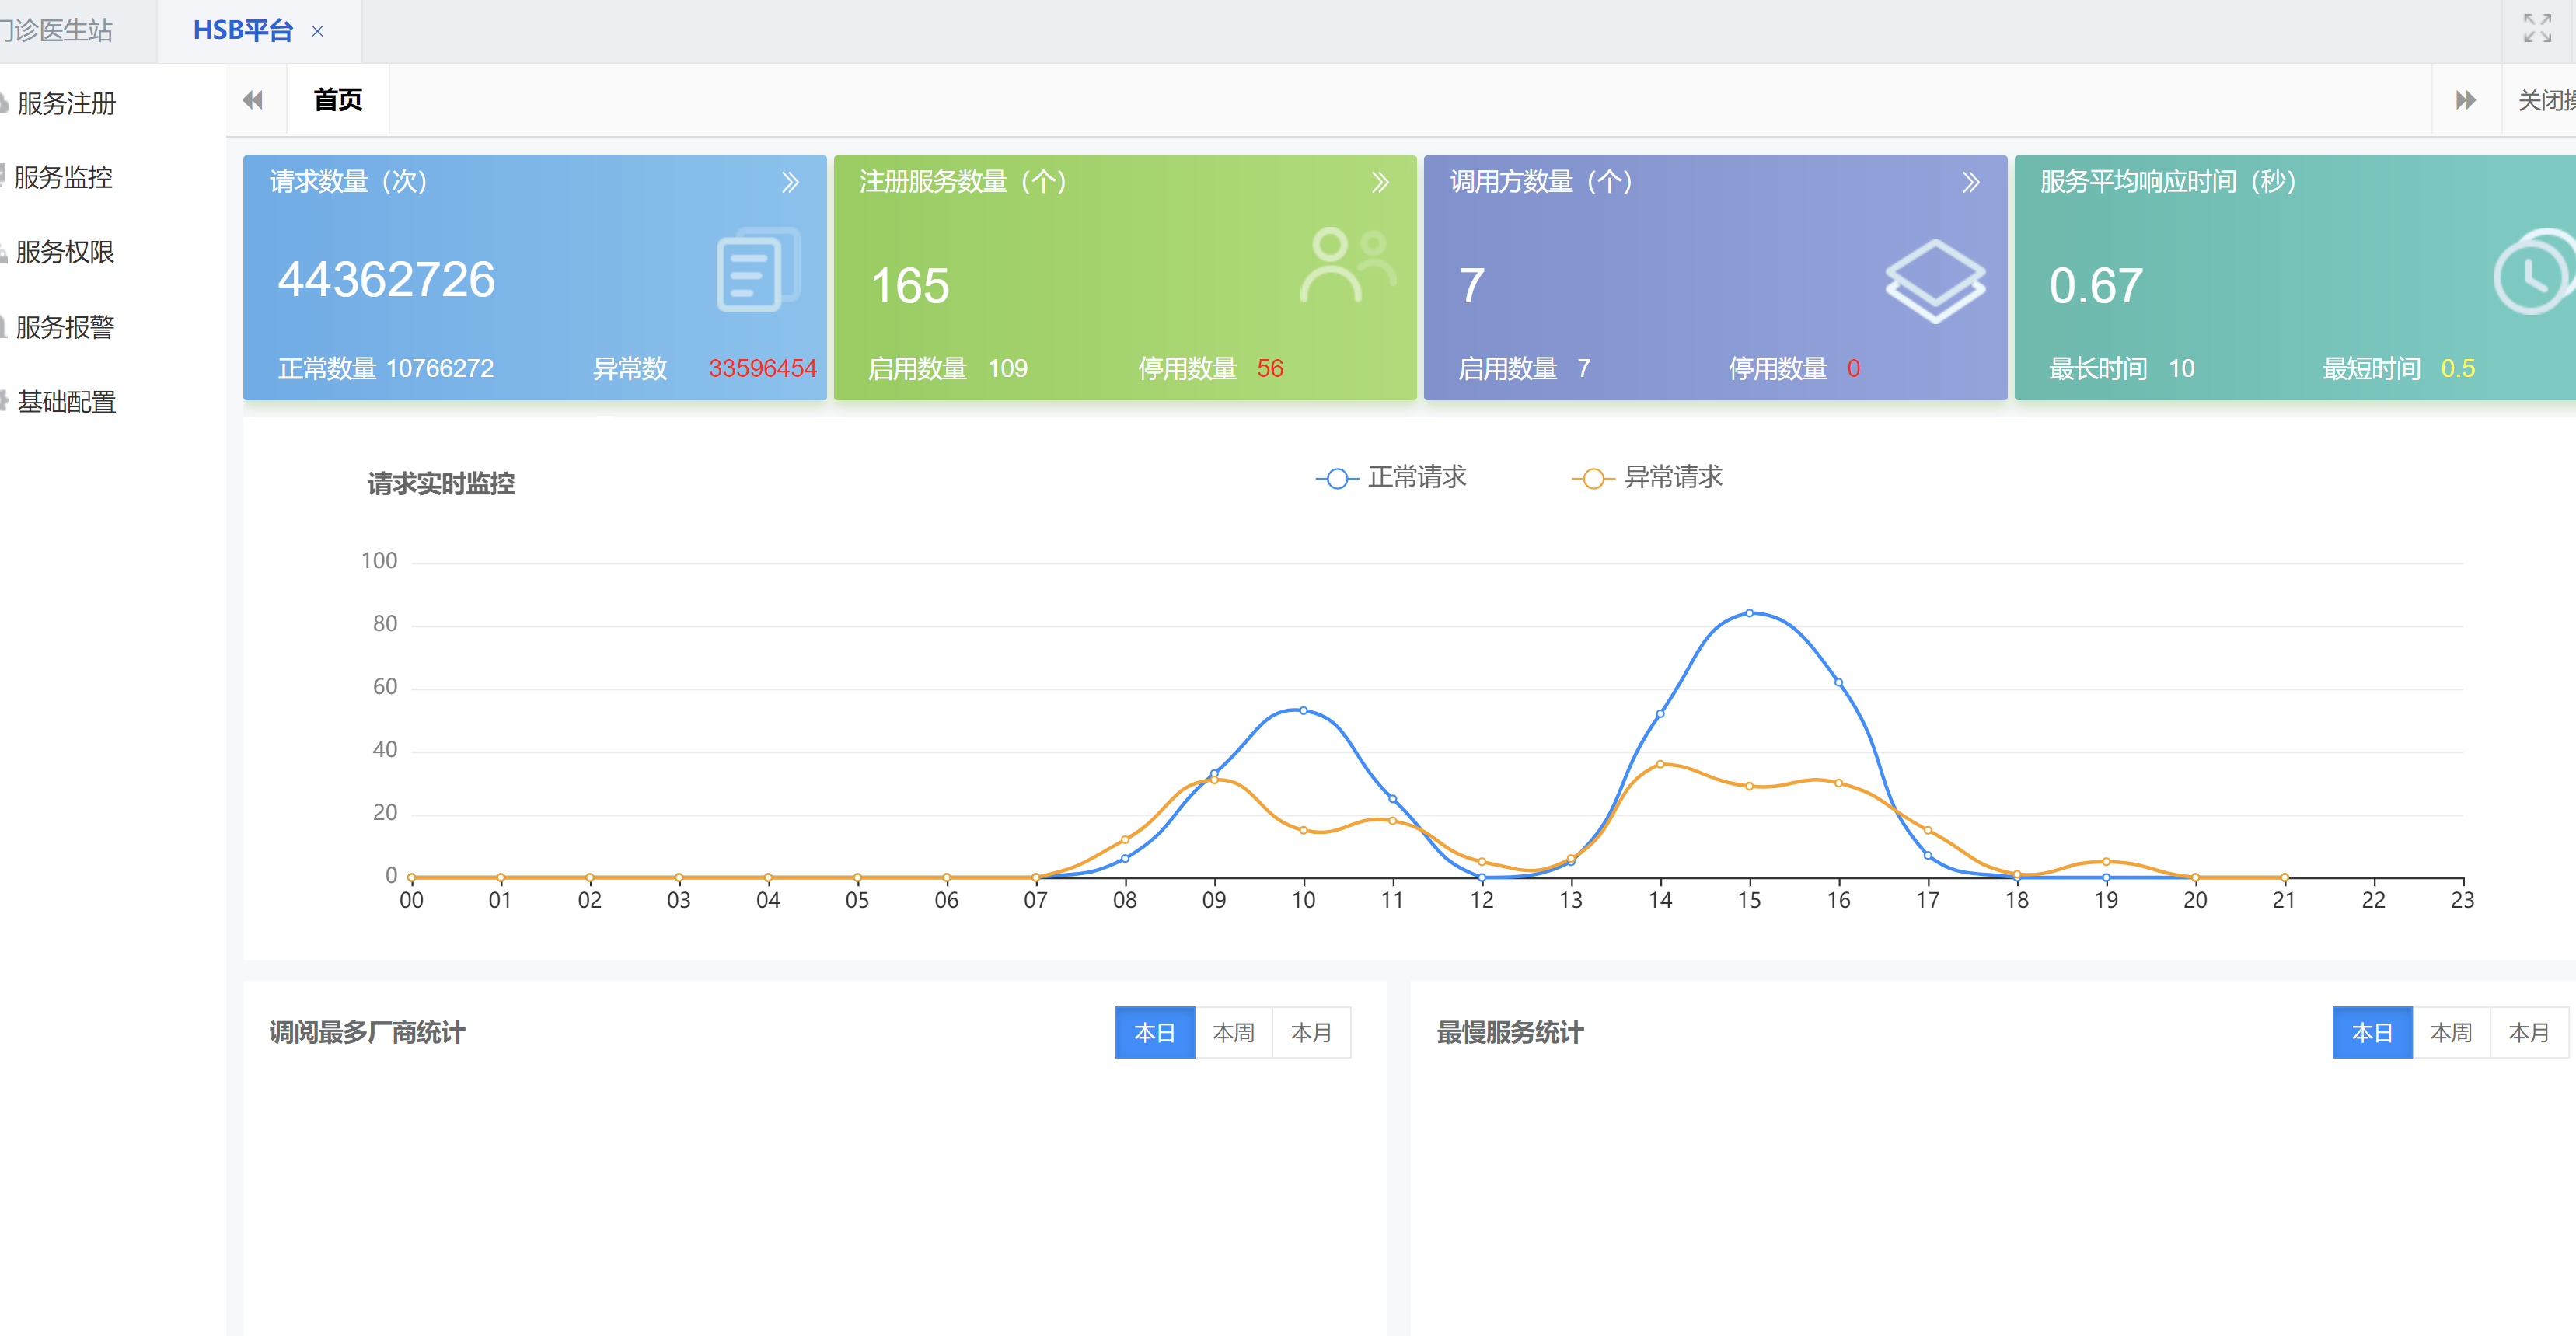Image resolution: width=2576 pixels, height=1336 pixels.
Task: Click abnormal count 33596454
Action: point(763,368)
